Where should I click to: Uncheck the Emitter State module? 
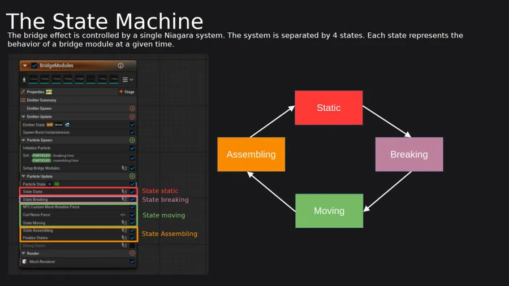click(132, 125)
